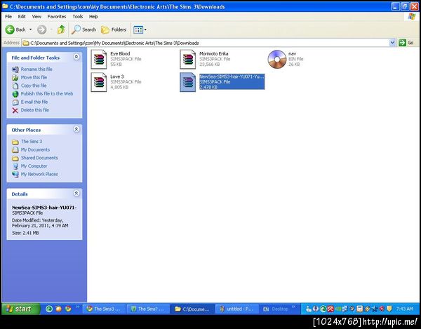Click the green Quick Launch icon
The image size is (421, 329).
pos(49,309)
